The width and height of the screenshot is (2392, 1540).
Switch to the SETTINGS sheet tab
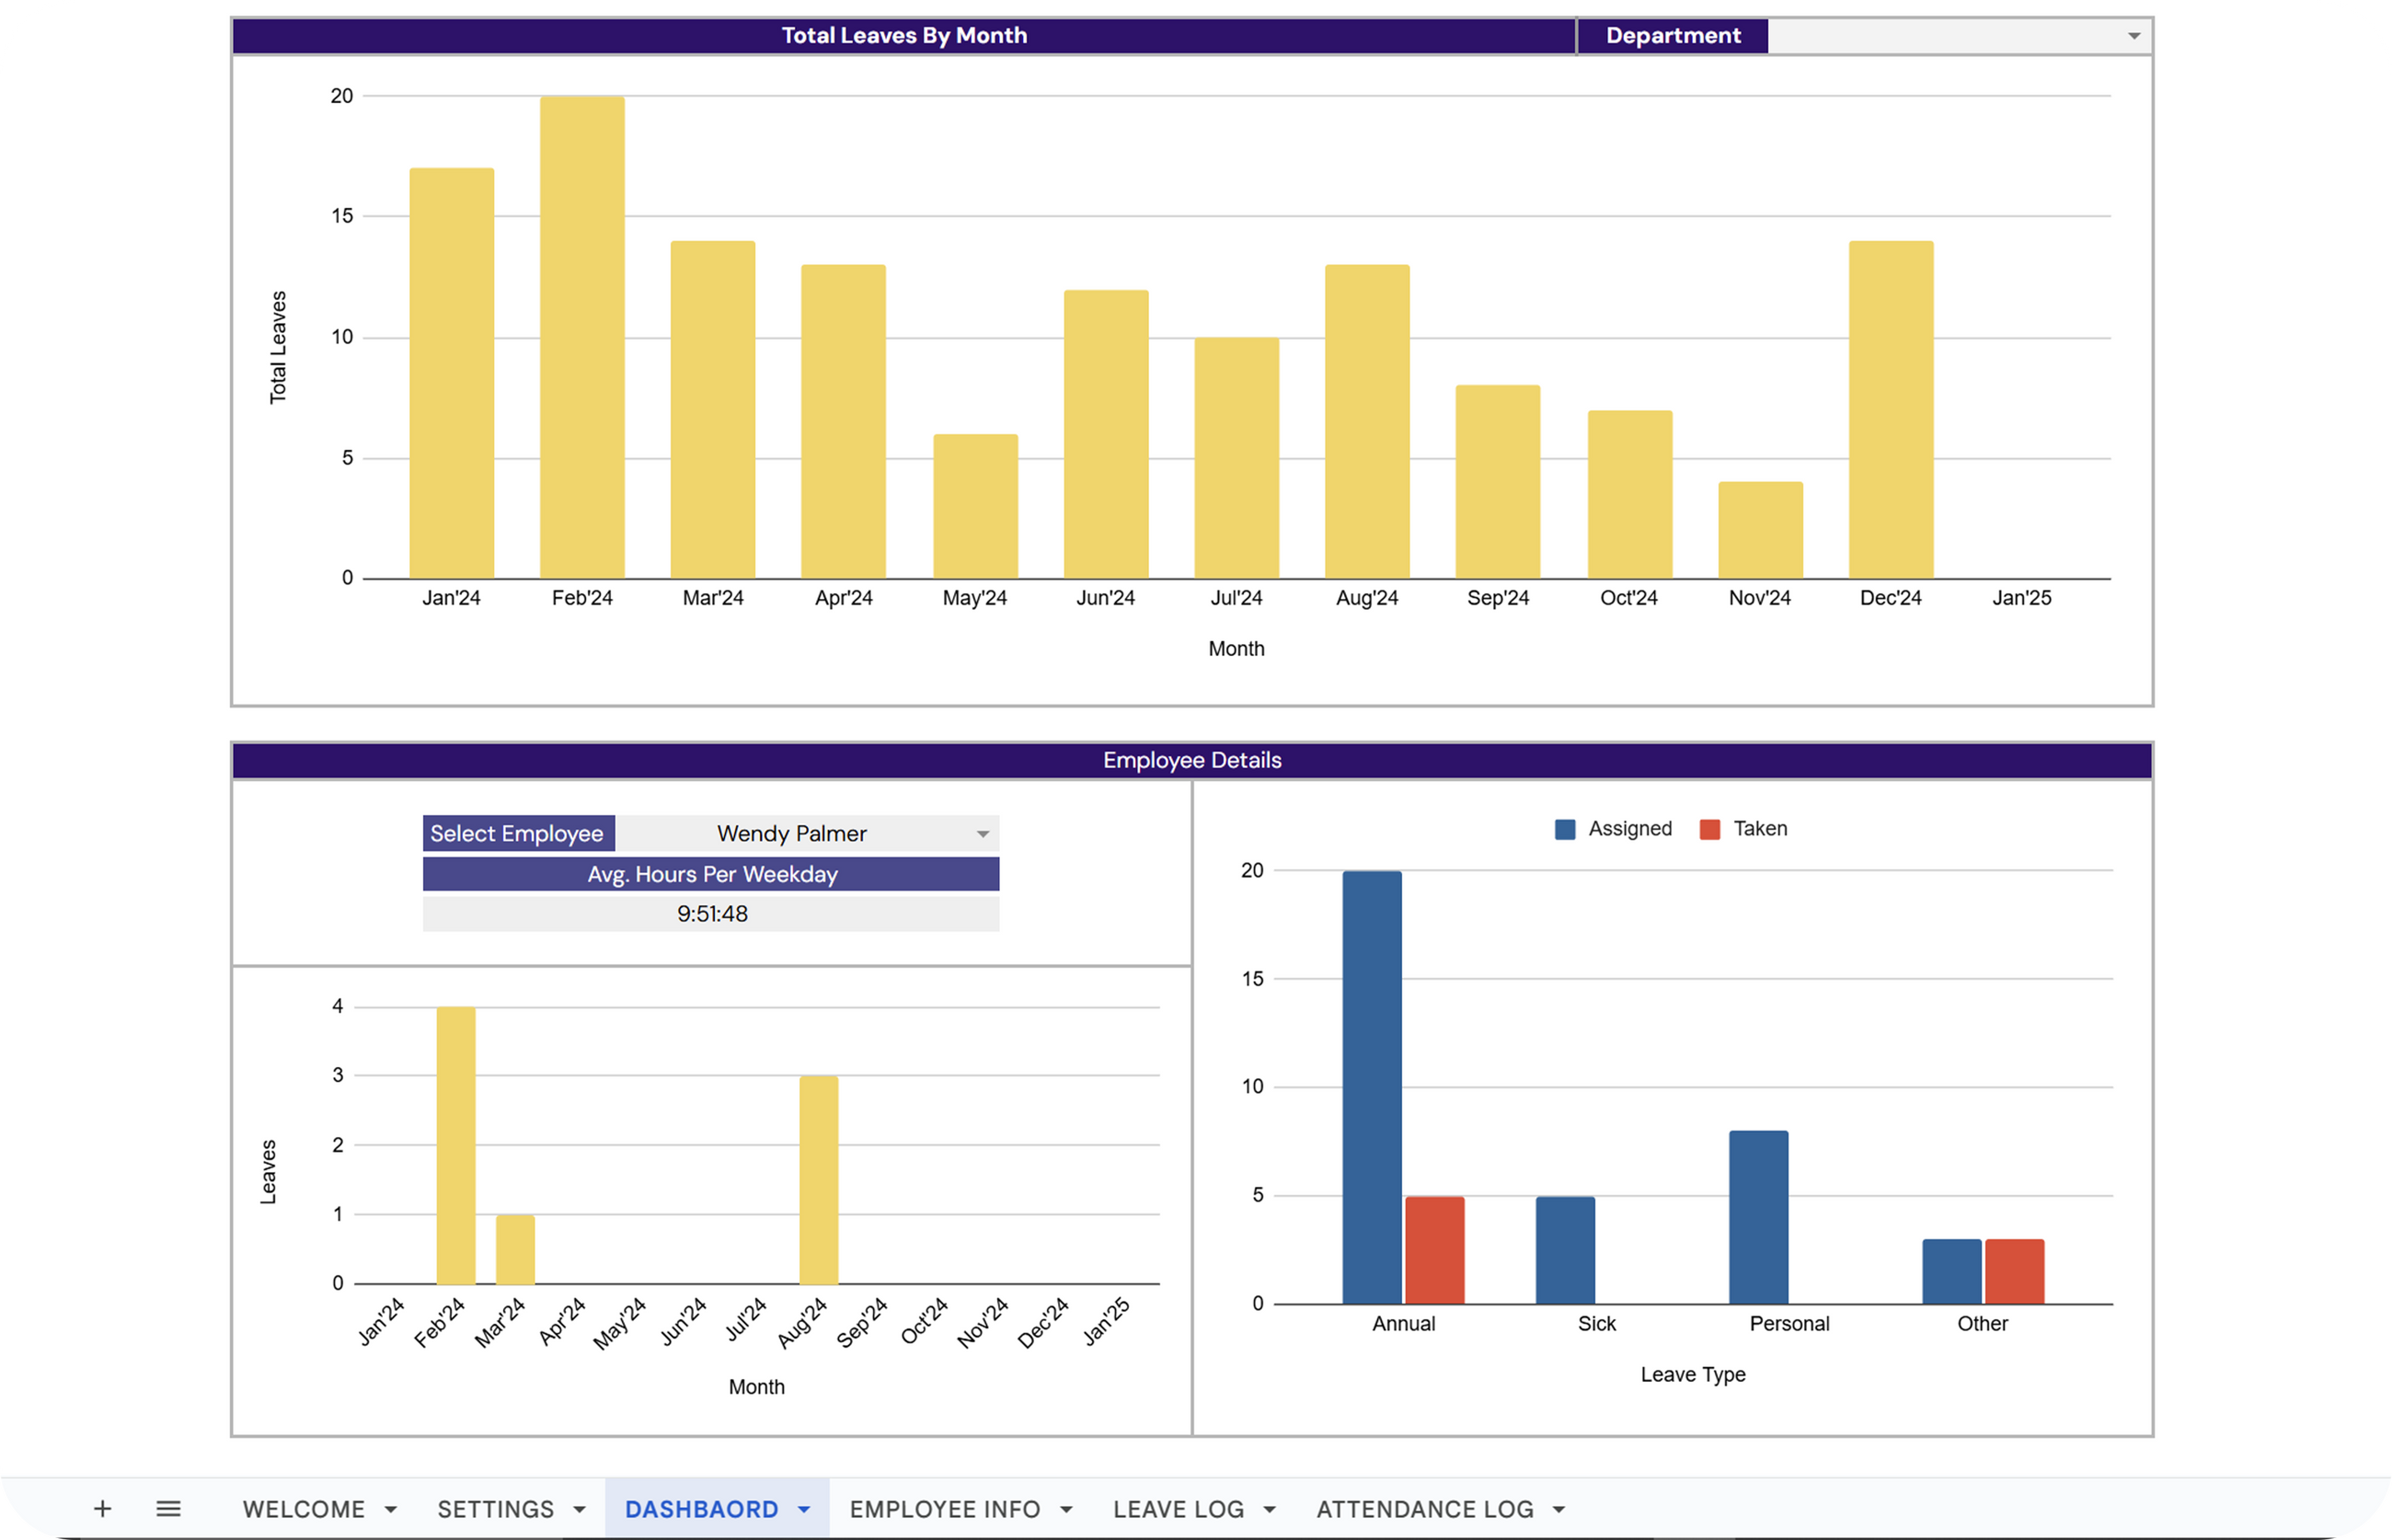coord(496,1510)
